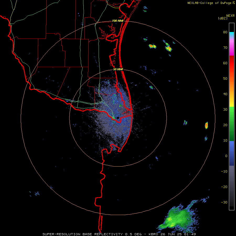
Task: Click the dBZ units label
Action: coord(223,18)
